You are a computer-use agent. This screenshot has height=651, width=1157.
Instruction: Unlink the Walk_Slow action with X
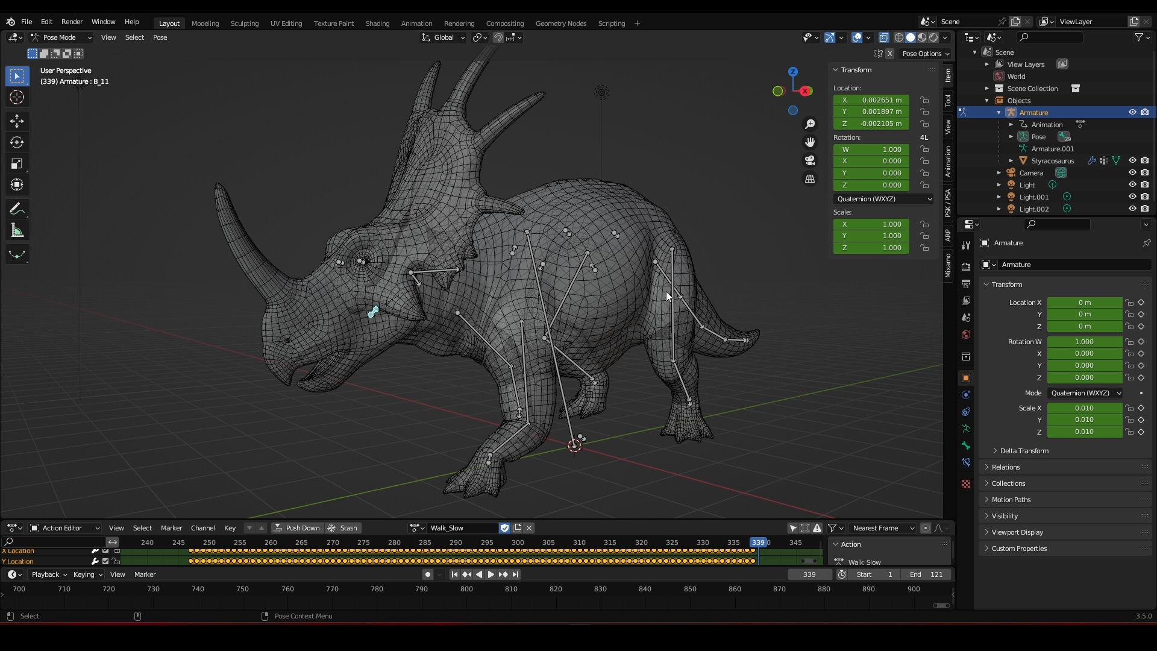pyautogui.click(x=529, y=528)
